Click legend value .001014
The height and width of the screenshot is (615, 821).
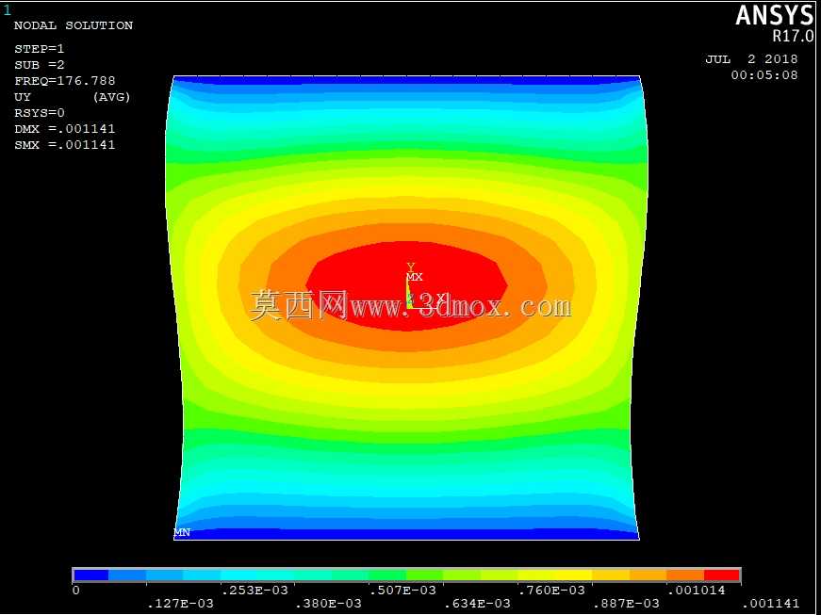[x=697, y=591]
